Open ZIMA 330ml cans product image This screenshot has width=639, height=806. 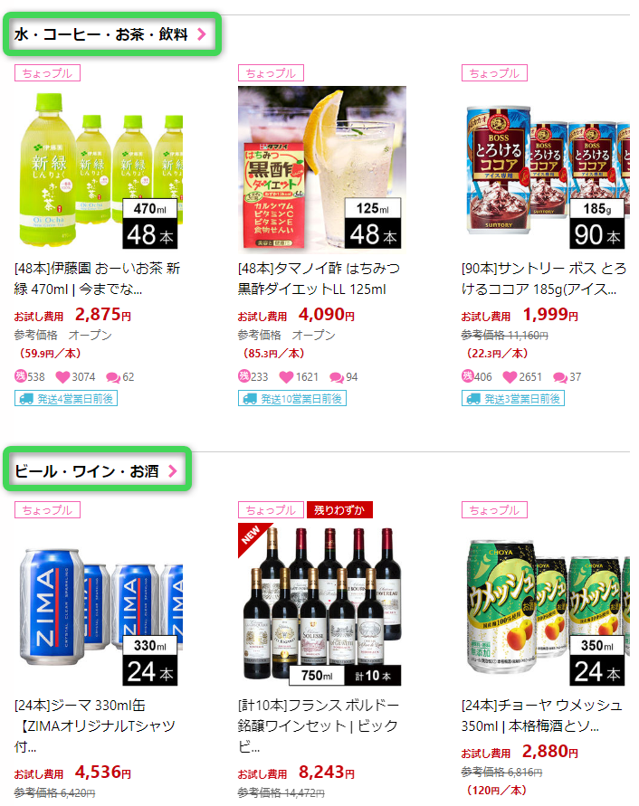pyautogui.click(x=99, y=607)
